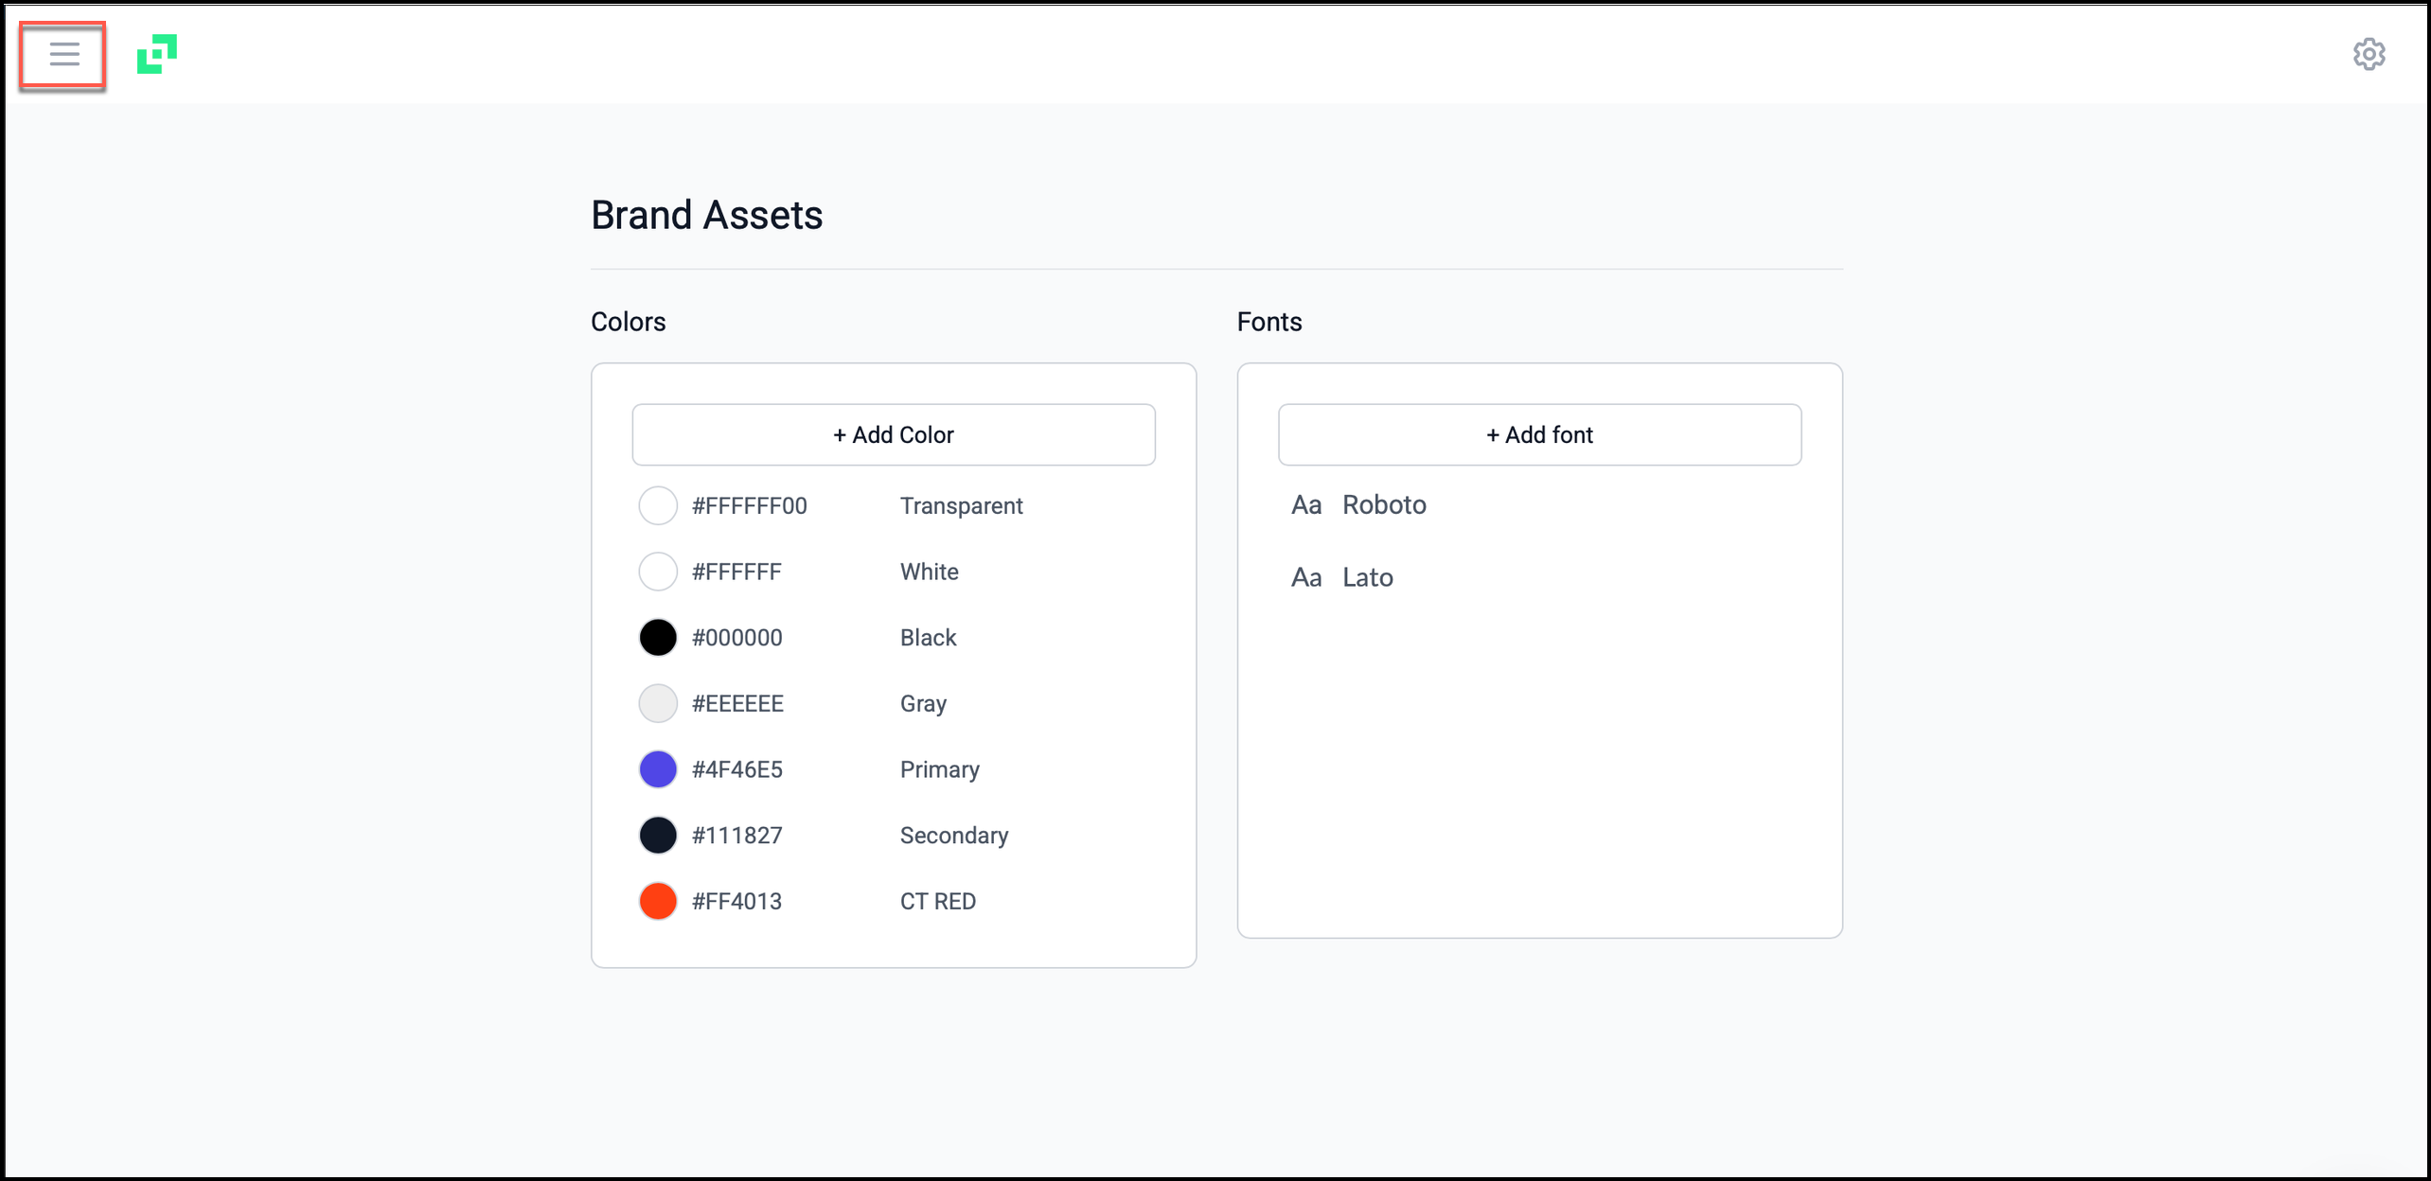The width and height of the screenshot is (2431, 1181).
Task: Open settings via gear icon
Action: [2369, 54]
